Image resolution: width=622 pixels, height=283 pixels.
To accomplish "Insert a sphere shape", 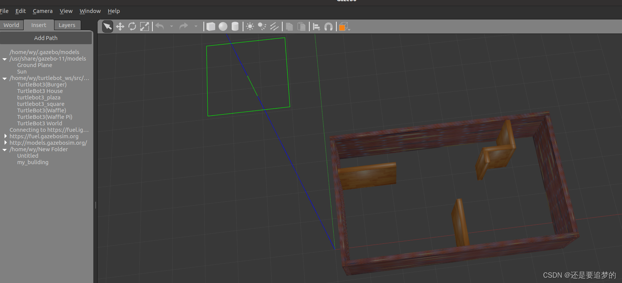I will (x=223, y=26).
